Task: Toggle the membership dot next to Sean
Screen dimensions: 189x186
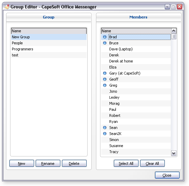Action: pos(105,128)
